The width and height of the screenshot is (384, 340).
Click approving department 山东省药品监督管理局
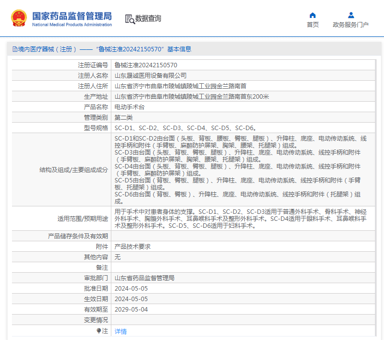[x=144, y=278]
